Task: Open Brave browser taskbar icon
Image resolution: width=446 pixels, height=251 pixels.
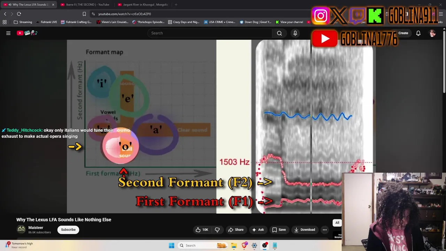Action: [x=244, y=245]
